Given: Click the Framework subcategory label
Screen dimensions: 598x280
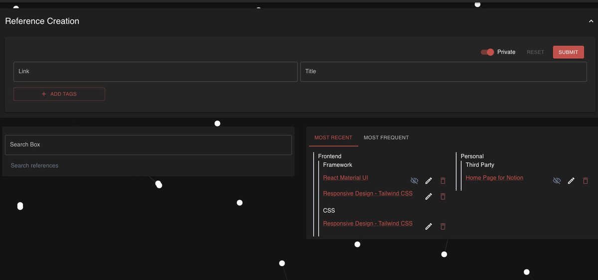Looking at the screenshot, I should coord(337,165).
